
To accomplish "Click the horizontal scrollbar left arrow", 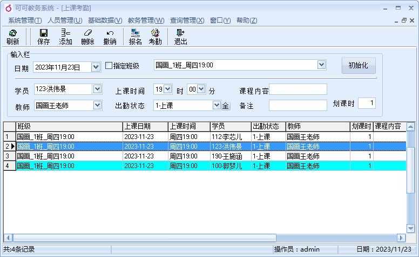I will (x=8, y=238).
